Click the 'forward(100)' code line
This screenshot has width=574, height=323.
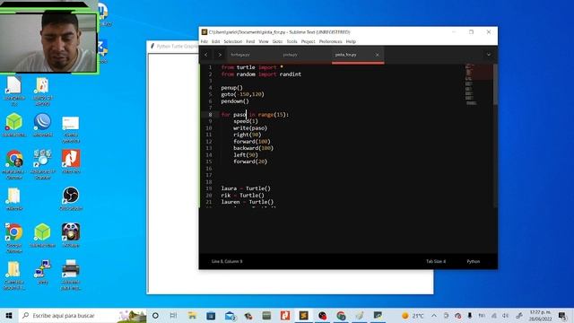(x=252, y=142)
